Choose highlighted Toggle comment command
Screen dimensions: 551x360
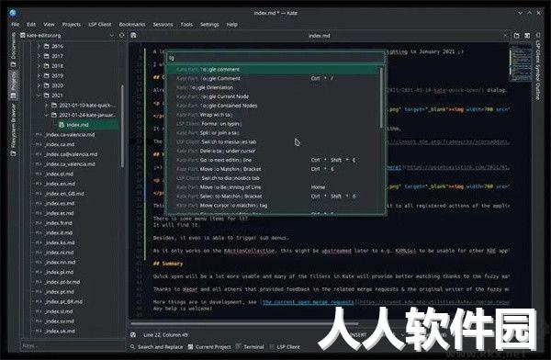click(x=273, y=69)
